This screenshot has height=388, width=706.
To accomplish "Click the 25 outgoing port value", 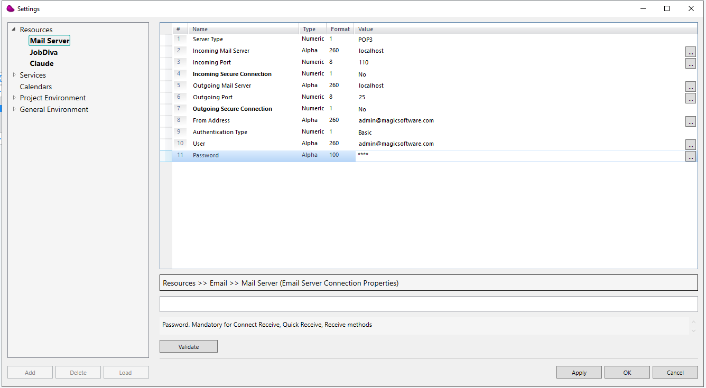I will tap(362, 97).
